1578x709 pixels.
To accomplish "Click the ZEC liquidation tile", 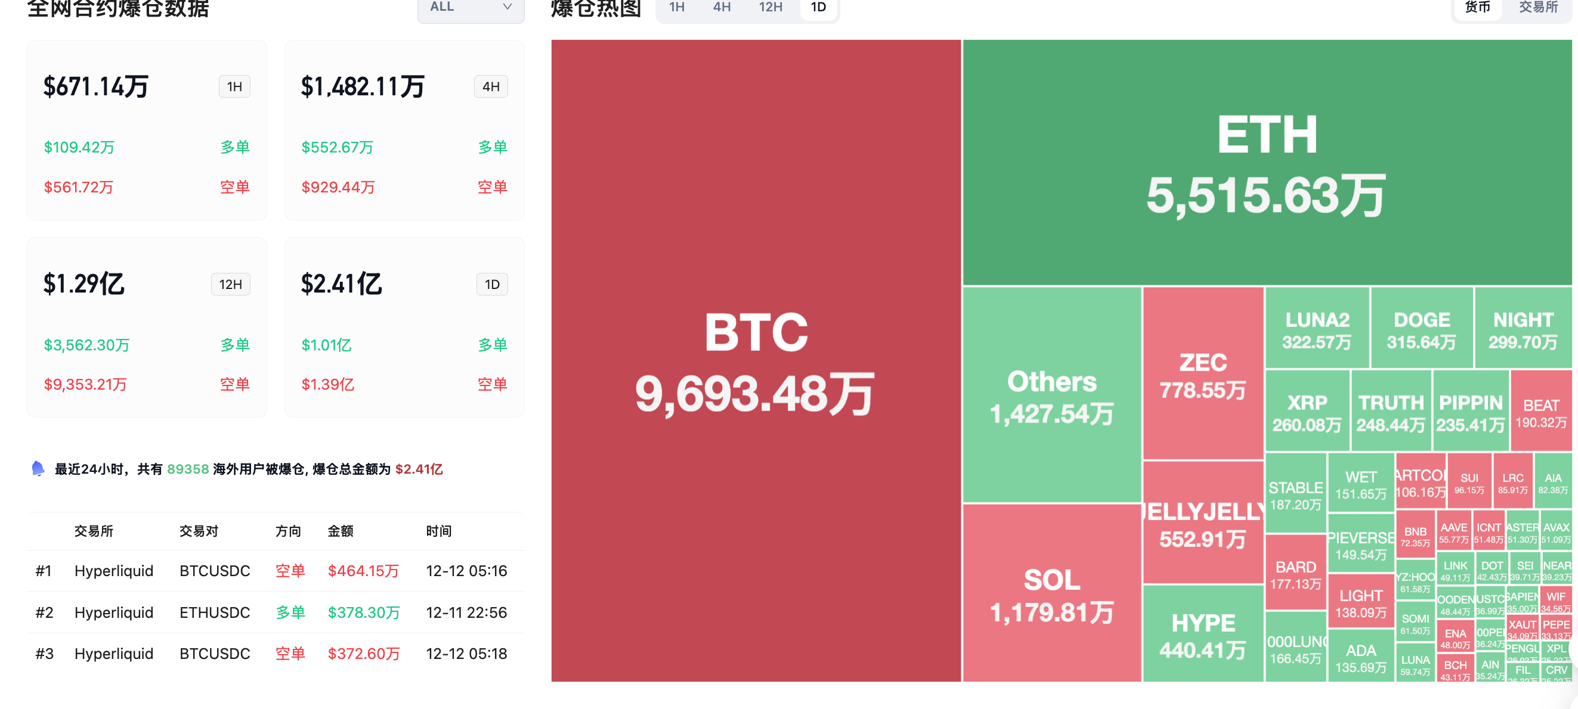I will 1202,373.
